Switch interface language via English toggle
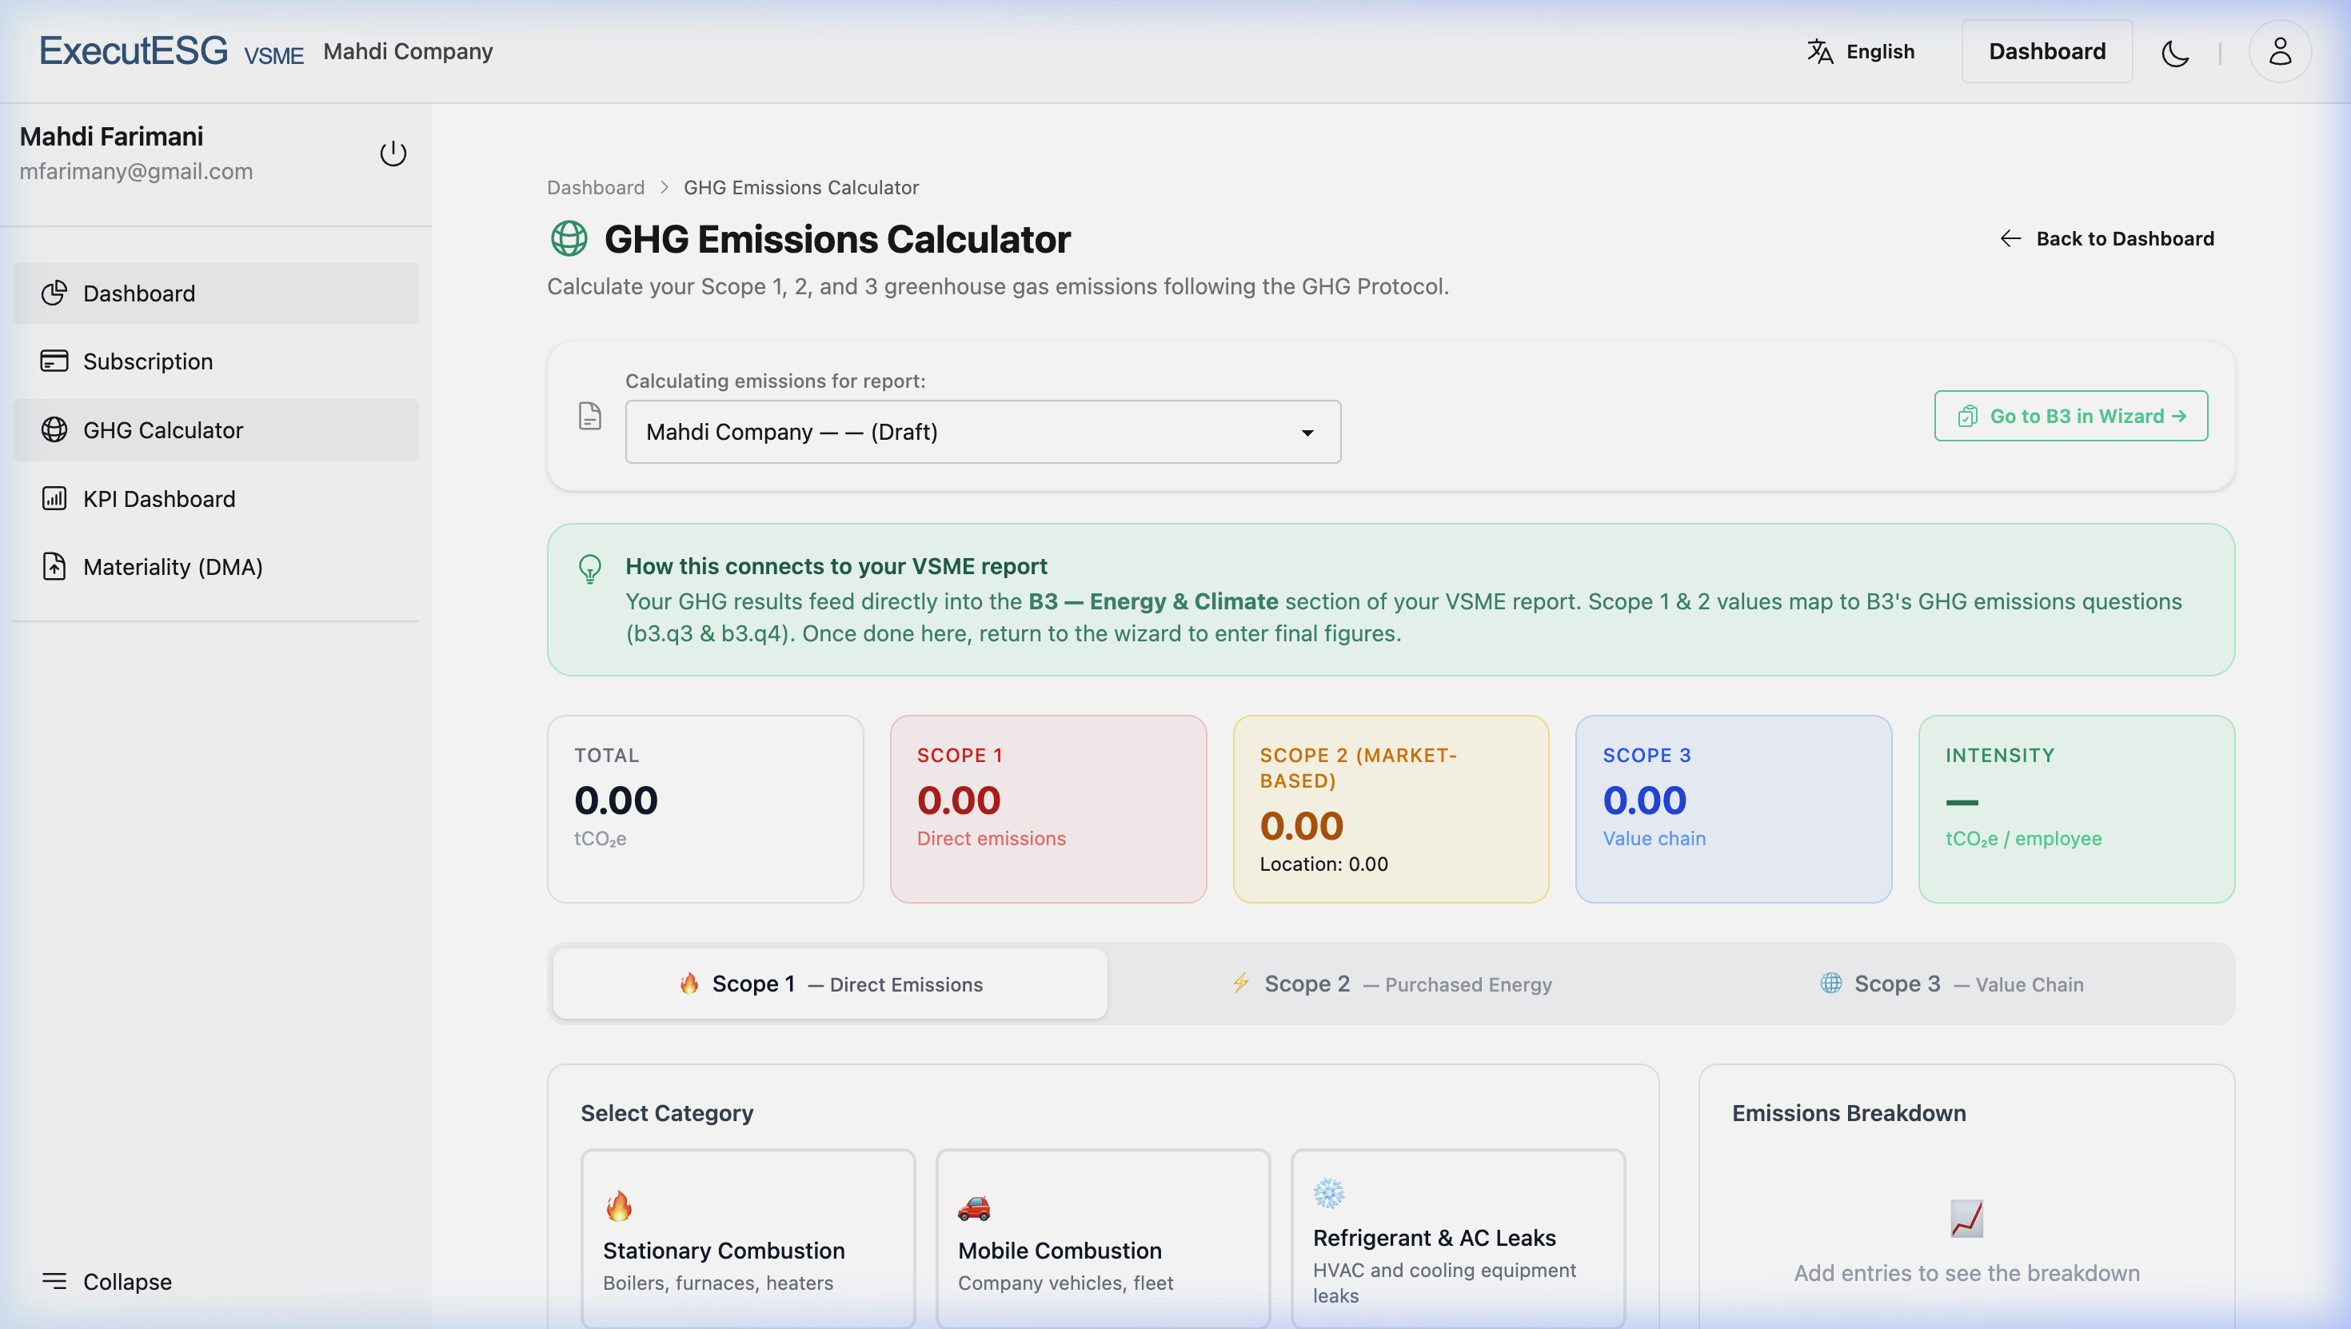The image size is (2351, 1329). point(1860,51)
